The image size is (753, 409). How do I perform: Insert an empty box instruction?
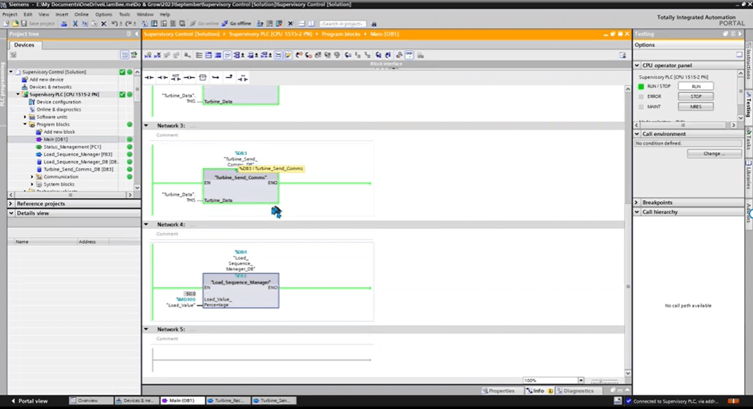click(202, 78)
